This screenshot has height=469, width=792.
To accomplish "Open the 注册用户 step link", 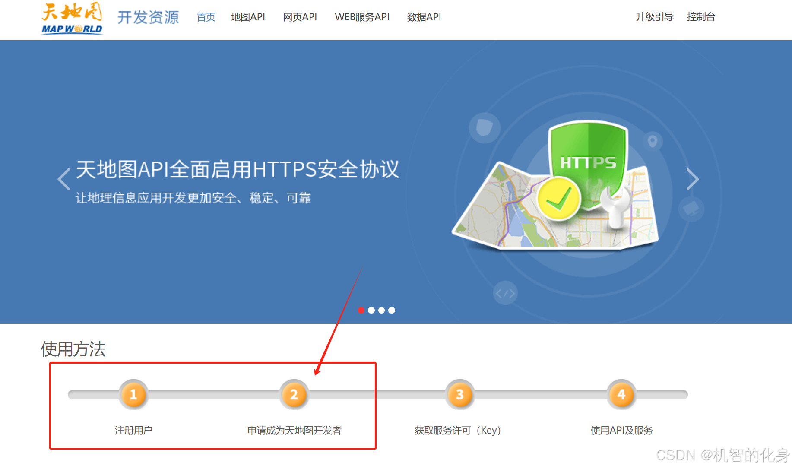I will coord(133,430).
